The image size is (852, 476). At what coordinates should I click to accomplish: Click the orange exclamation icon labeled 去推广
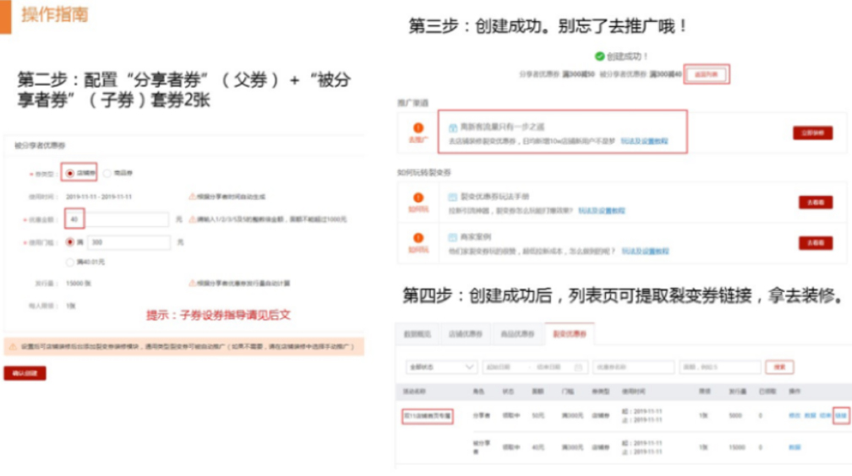(x=418, y=128)
